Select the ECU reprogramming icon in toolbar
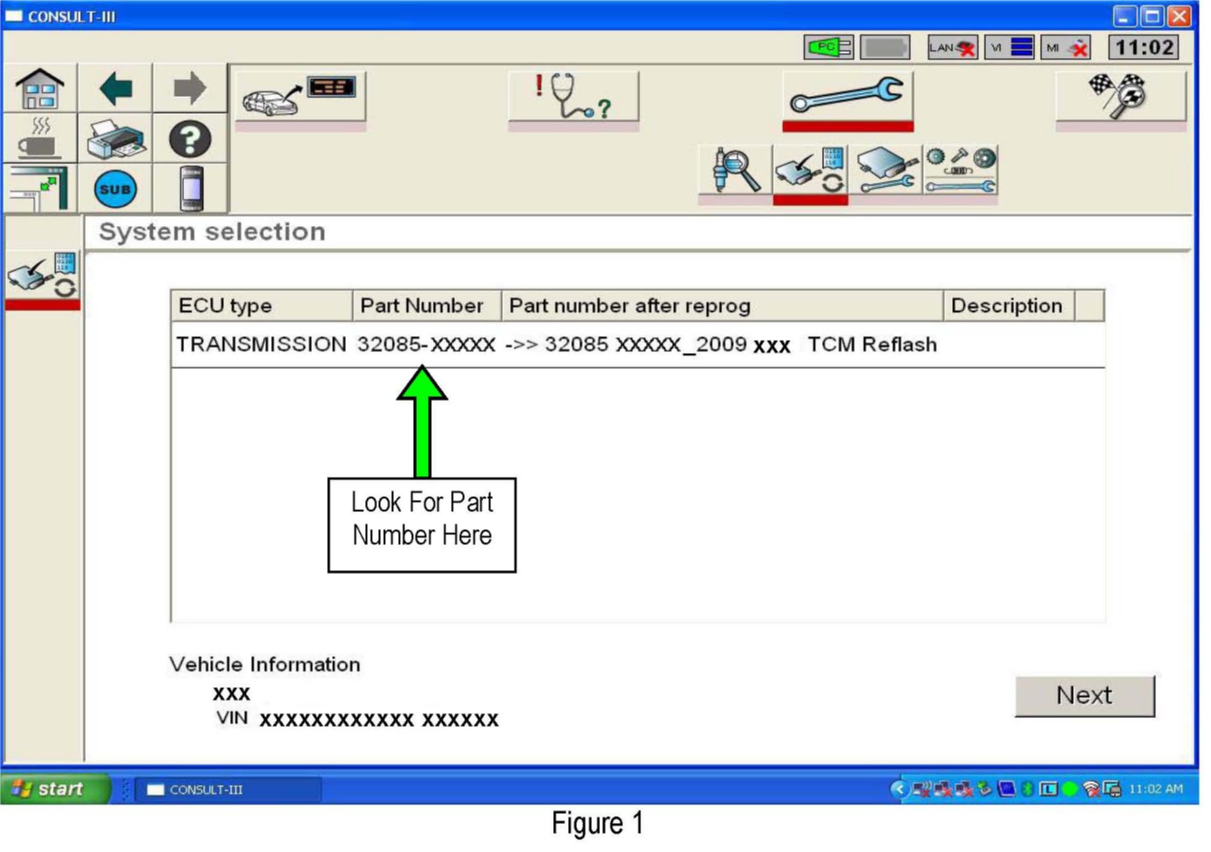 point(809,170)
